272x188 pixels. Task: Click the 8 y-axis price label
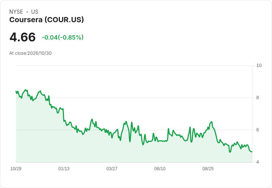click(x=258, y=98)
